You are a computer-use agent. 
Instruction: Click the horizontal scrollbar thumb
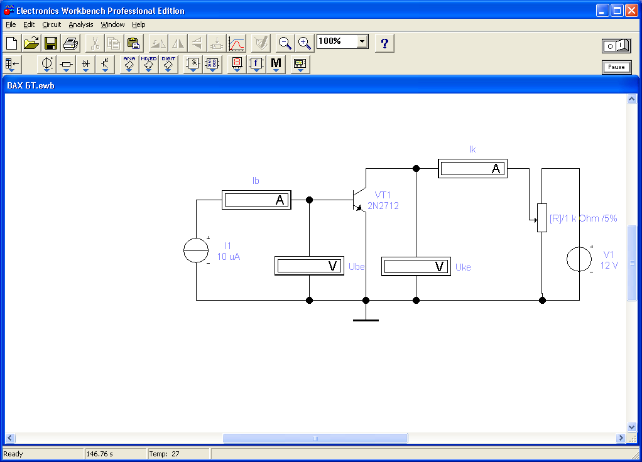[315, 438]
